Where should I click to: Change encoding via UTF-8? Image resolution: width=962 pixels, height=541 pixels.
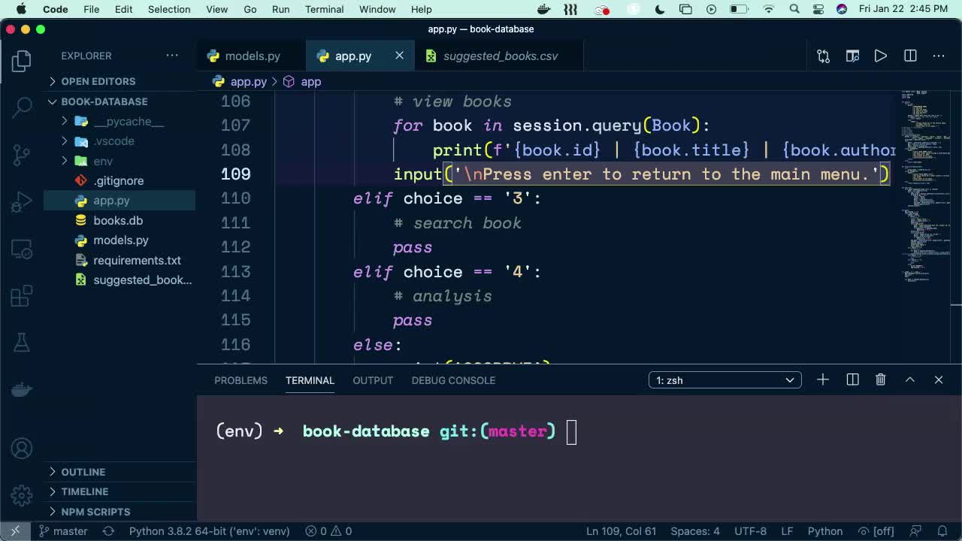pyautogui.click(x=750, y=531)
